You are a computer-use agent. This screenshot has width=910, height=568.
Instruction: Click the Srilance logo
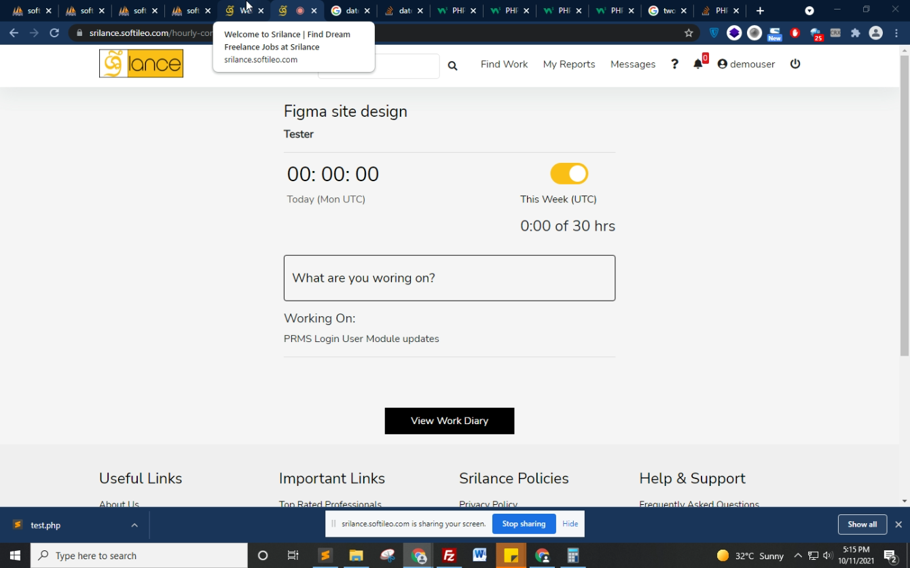tap(141, 64)
